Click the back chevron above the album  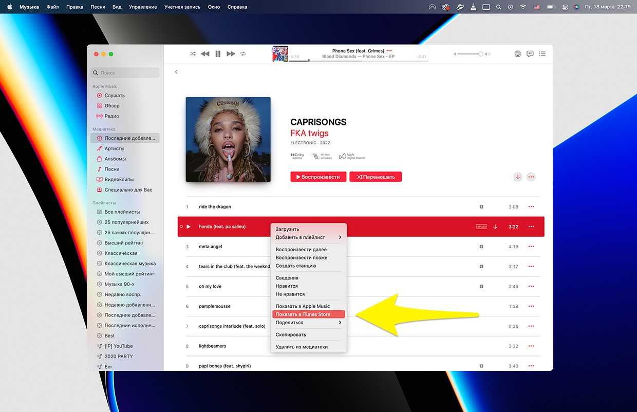176,72
